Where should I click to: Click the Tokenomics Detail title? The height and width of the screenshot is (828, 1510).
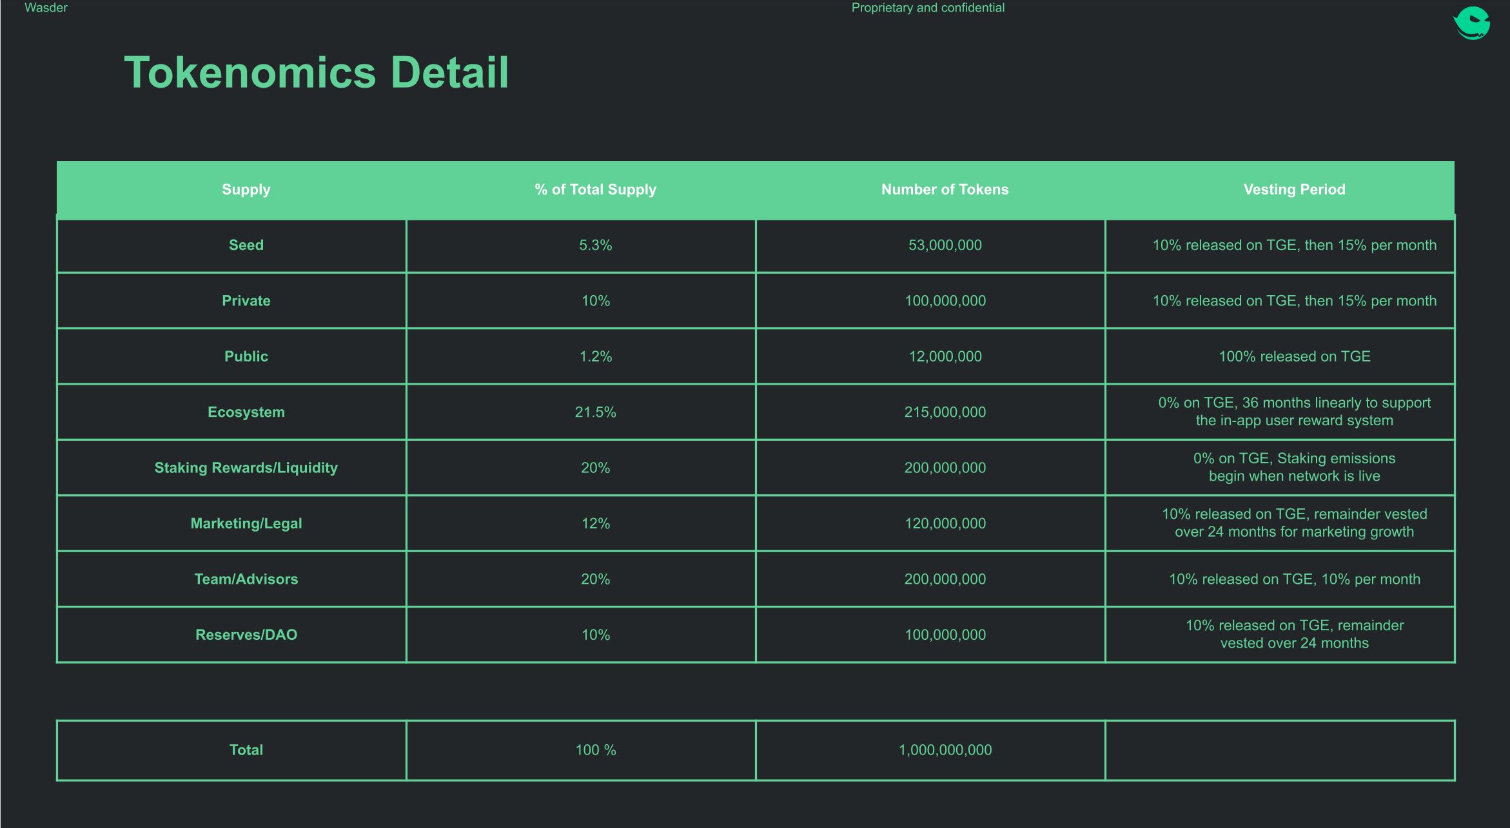(317, 72)
